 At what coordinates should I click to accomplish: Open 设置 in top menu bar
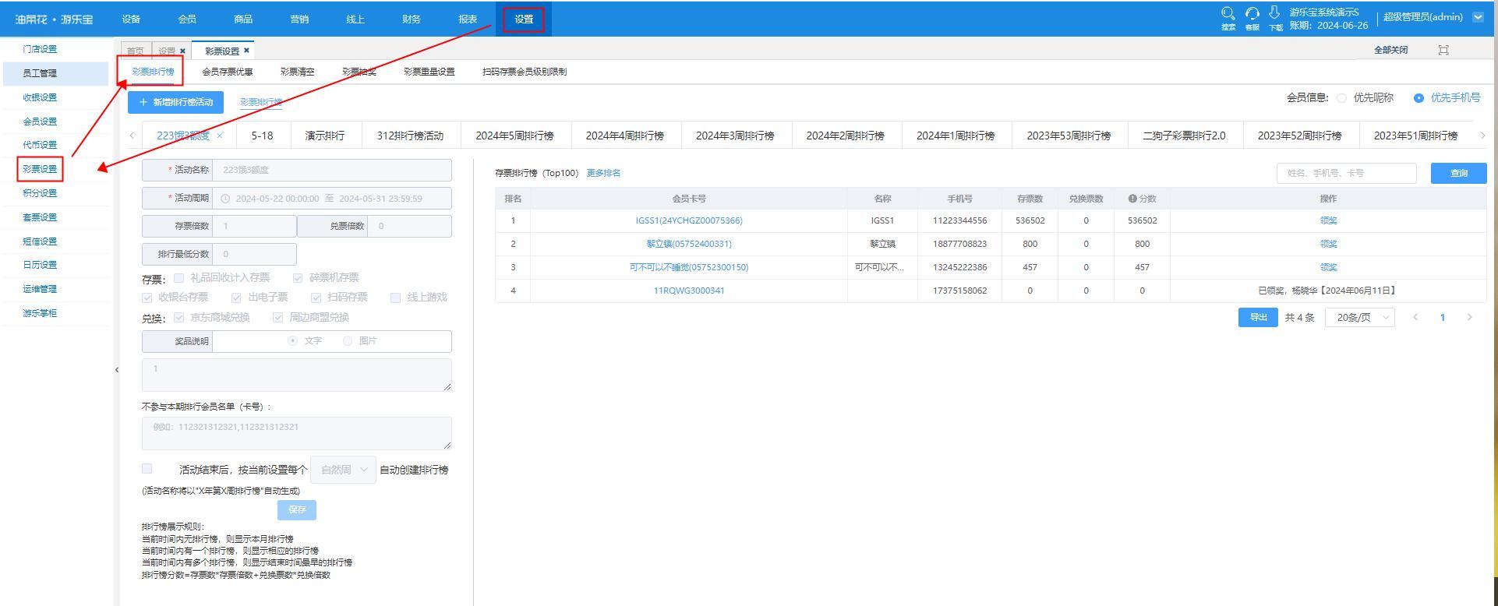pos(524,19)
